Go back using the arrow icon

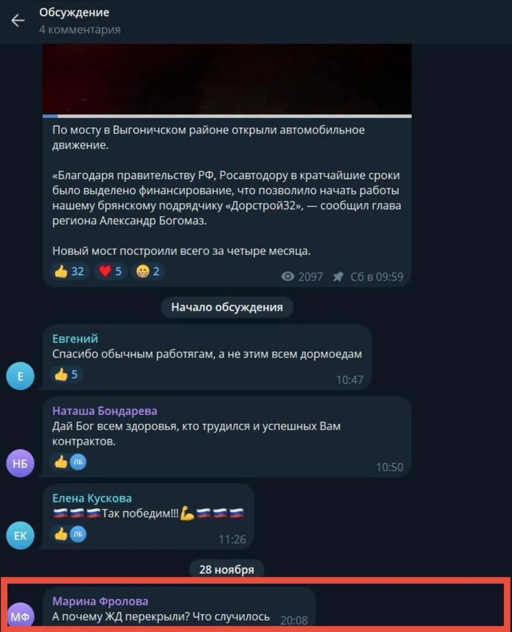(x=18, y=20)
